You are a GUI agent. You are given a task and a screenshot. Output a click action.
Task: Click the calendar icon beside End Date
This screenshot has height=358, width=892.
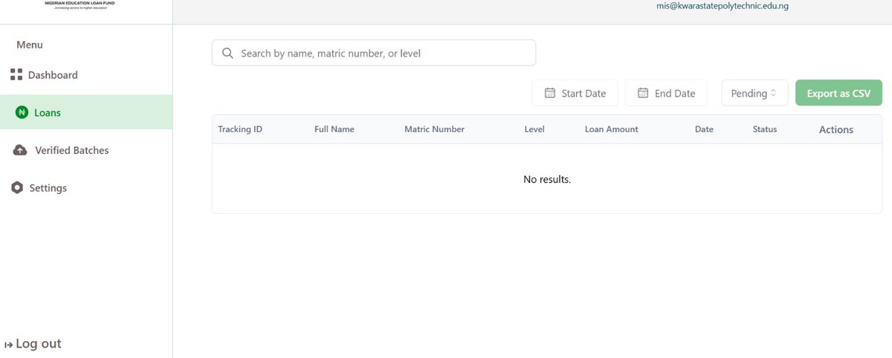tap(644, 93)
